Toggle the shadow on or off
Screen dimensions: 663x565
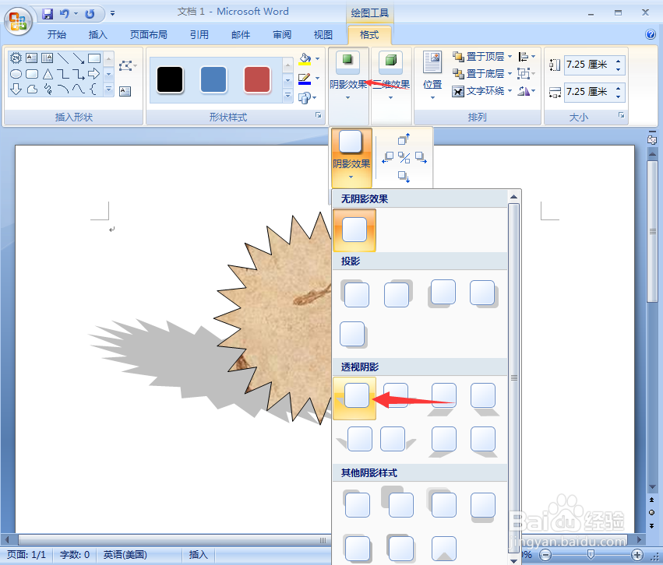pyautogui.click(x=404, y=158)
